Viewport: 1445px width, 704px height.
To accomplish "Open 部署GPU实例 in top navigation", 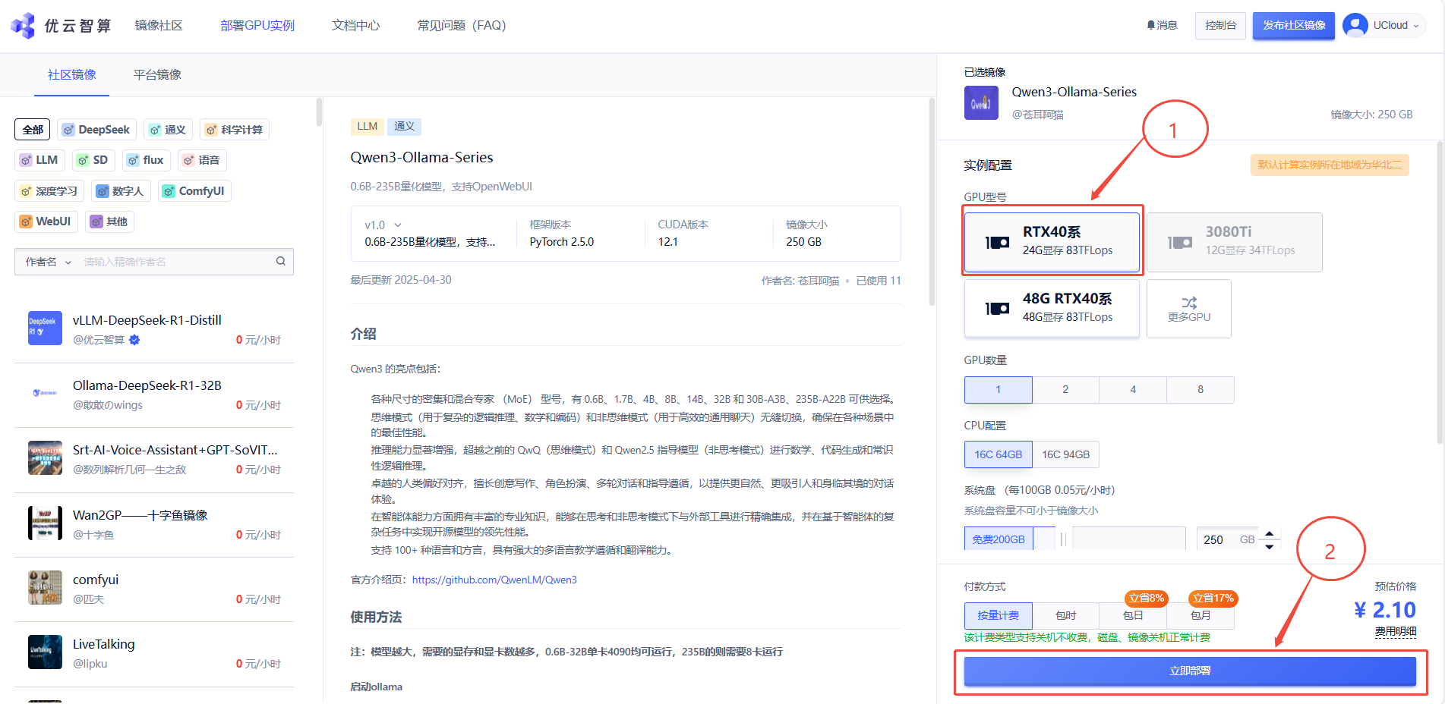I will point(257,25).
